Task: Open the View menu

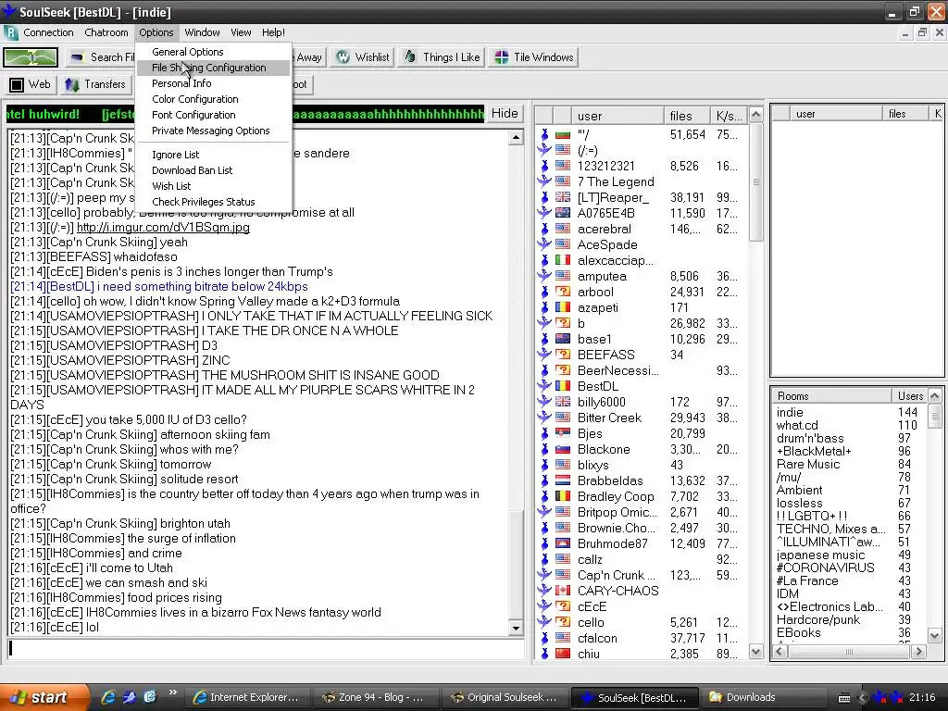Action: click(241, 32)
